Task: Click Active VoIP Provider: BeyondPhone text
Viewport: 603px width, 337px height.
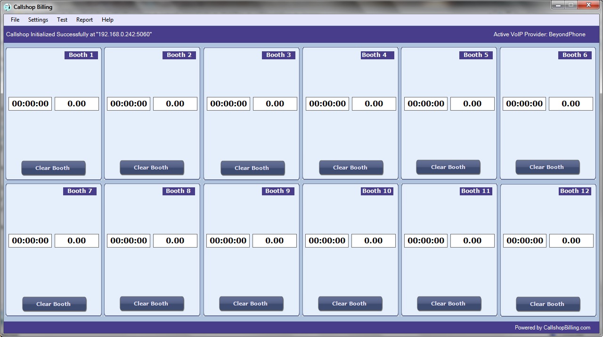Action: point(539,34)
